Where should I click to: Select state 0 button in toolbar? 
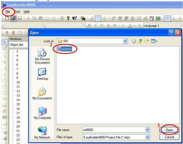(168, 18)
